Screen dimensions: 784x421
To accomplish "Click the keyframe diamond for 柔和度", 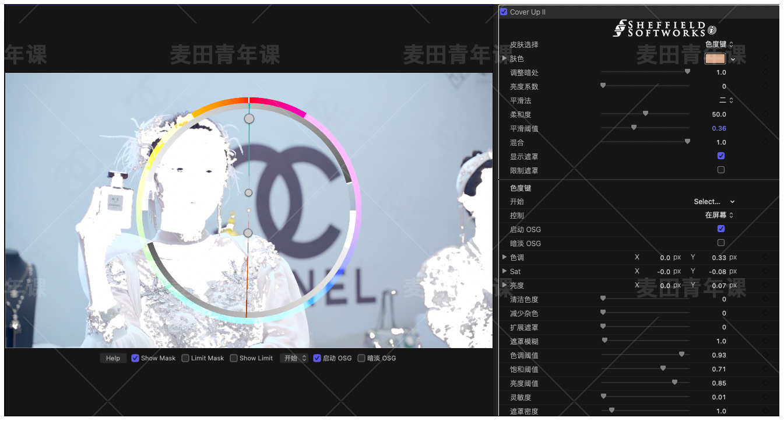I will tap(765, 114).
